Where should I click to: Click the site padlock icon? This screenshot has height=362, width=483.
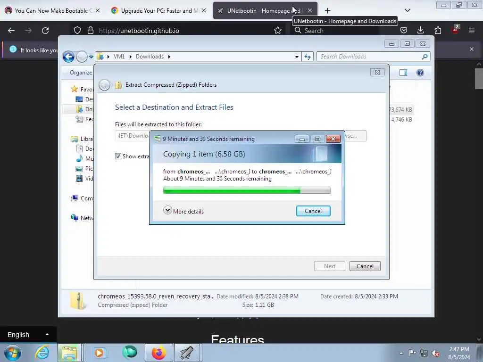click(x=90, y=31)
